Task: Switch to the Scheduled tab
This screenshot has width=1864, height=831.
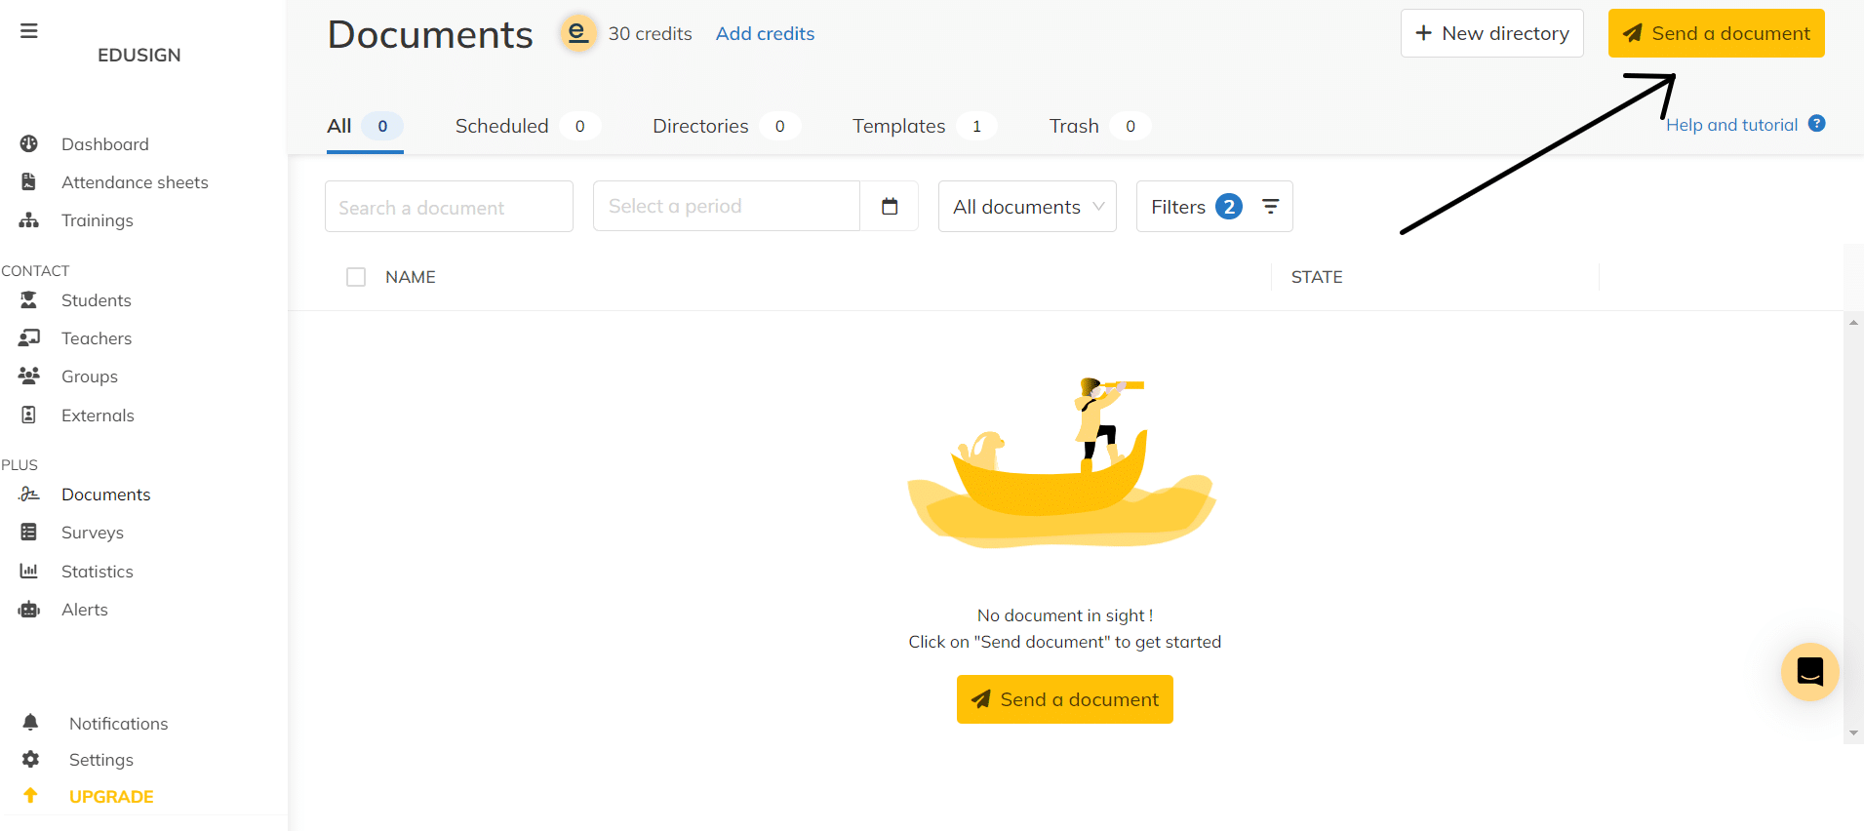Action: (x=502, y=126)
